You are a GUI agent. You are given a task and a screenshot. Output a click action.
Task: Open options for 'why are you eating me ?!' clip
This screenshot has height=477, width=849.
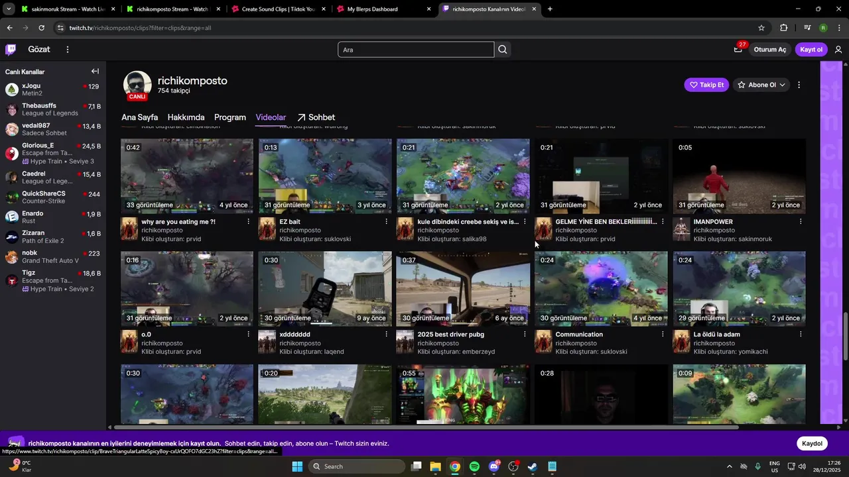(248, 222)
